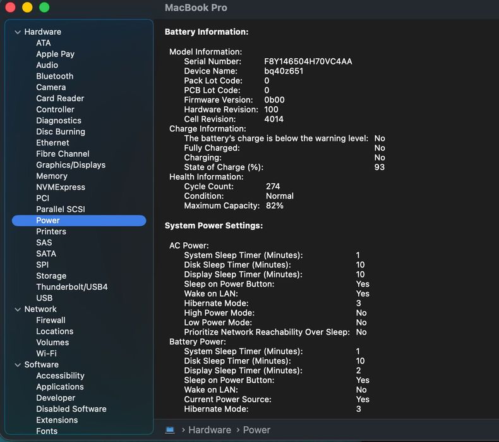The width and height of the screenshot is (499, 442).
Task: Collapse the Hardware section chevron
Action: click(18, 32)
